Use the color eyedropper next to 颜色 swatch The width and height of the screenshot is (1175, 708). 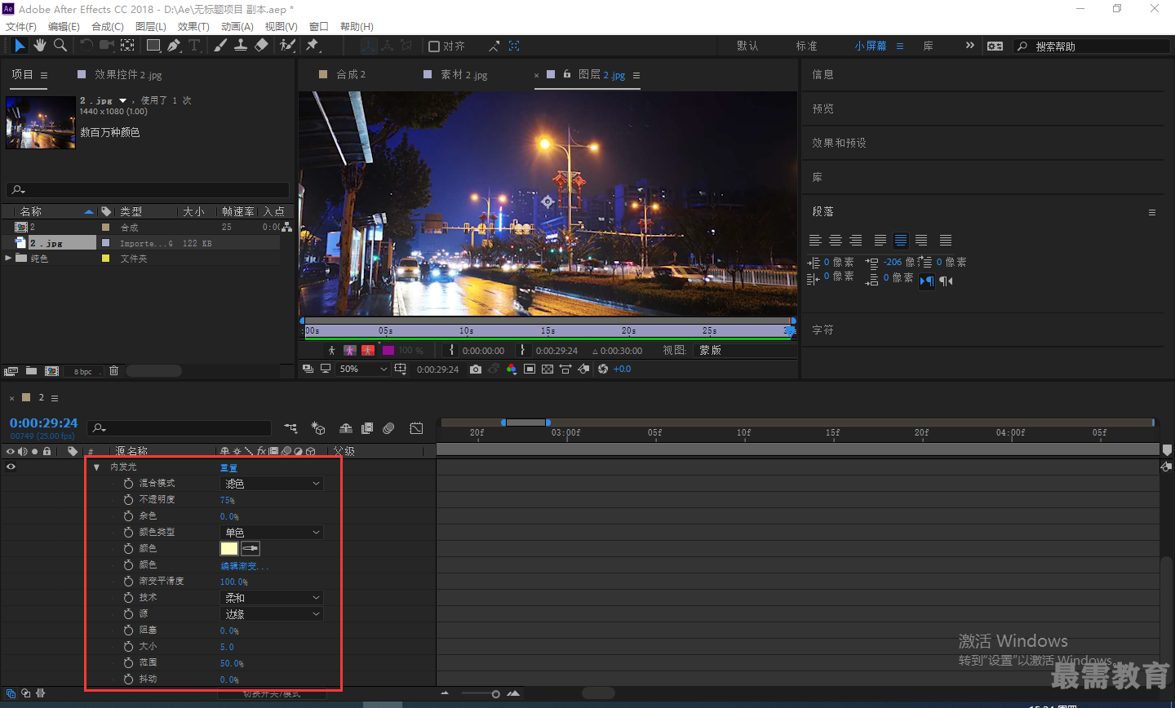coord(251,548)
